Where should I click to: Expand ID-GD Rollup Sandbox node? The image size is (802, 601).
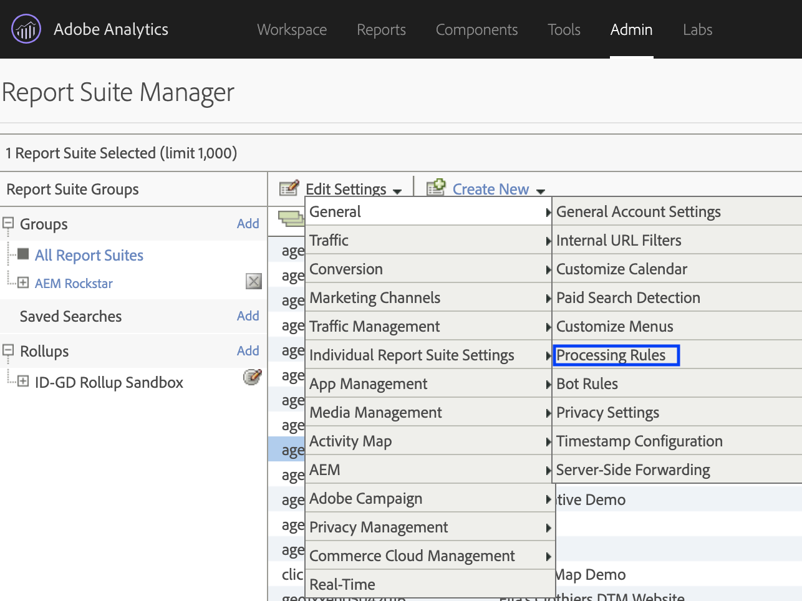click(x=23, y=381)
